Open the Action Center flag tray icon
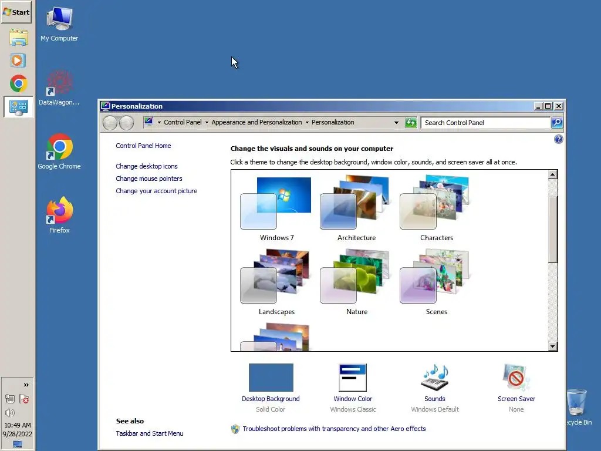This screenshot has width=601, height=451. tap(24, 399)
